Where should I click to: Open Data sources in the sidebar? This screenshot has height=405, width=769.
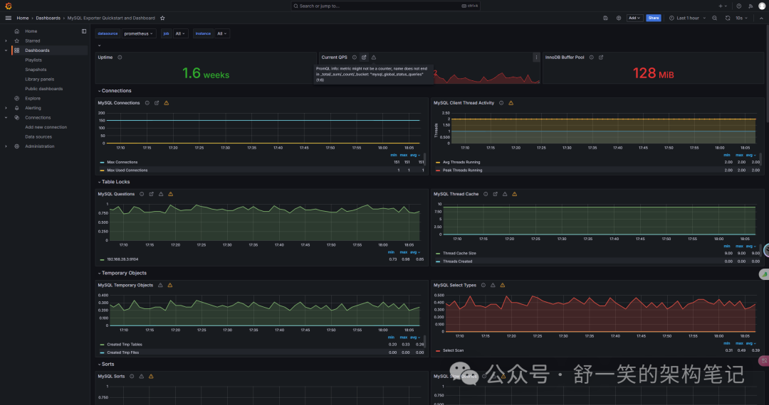tap(38, 137)
